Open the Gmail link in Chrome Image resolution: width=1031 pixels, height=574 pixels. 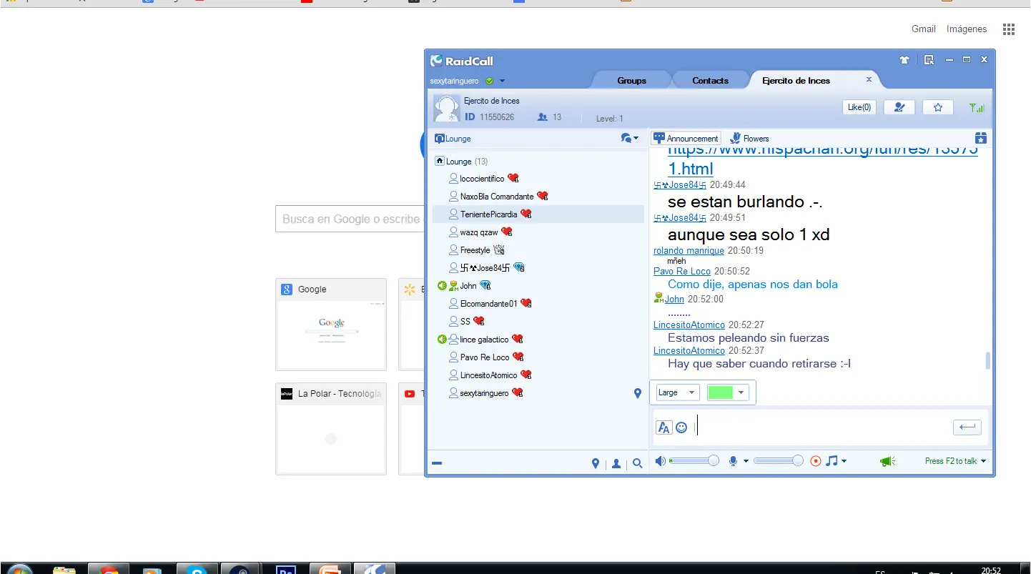pos(924,29)
